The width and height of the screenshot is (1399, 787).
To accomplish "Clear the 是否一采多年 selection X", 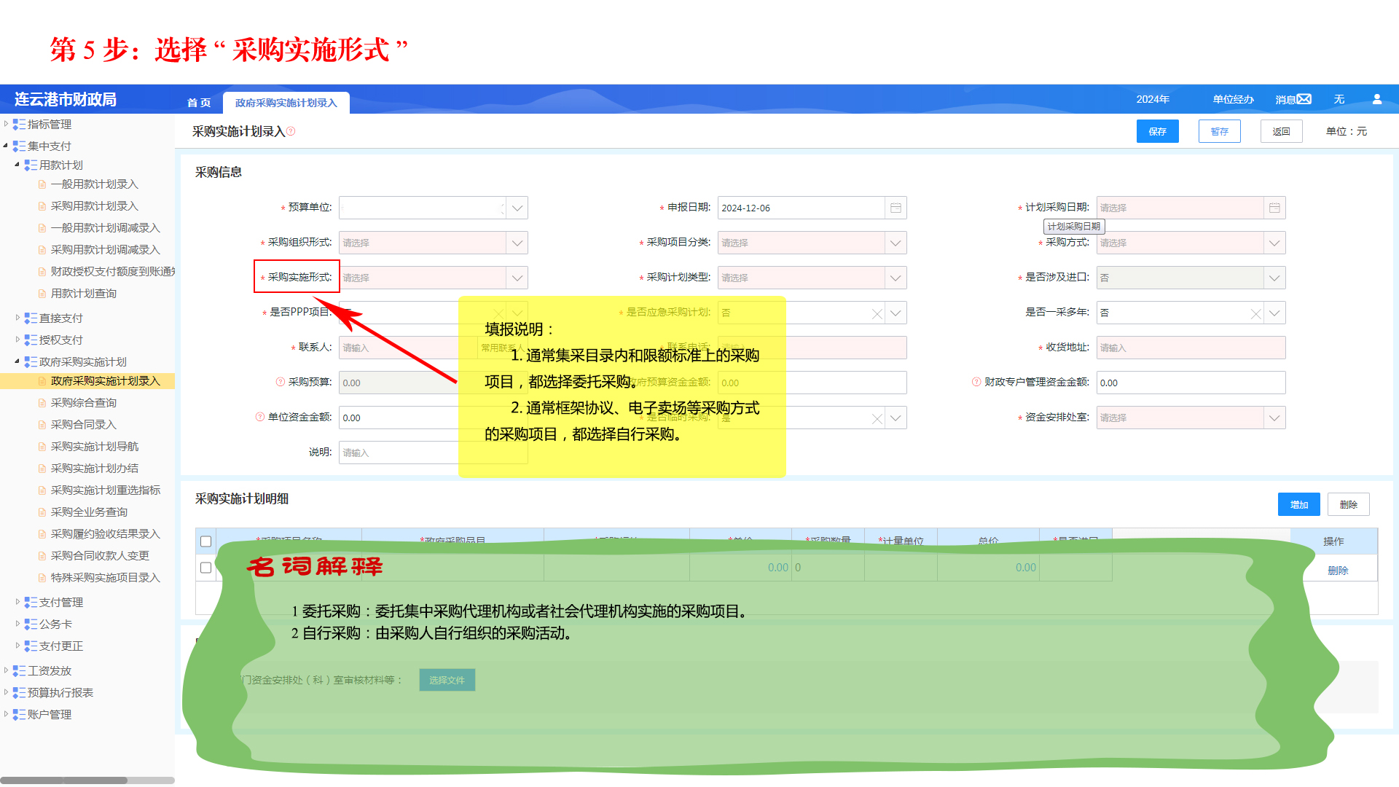I will (1255, 313).
